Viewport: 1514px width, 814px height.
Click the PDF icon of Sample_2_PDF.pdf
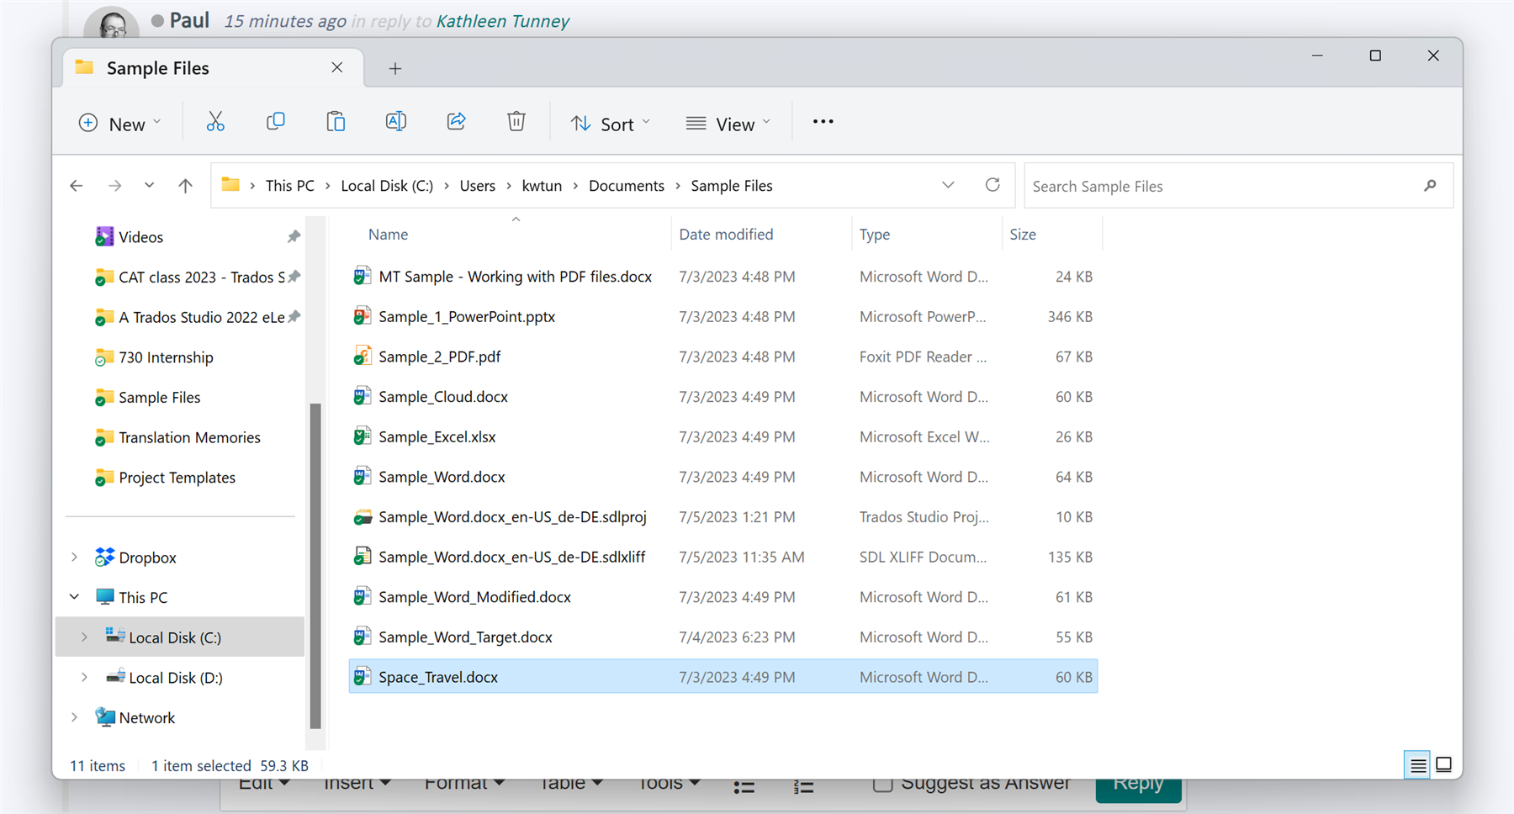pos(362,357)
